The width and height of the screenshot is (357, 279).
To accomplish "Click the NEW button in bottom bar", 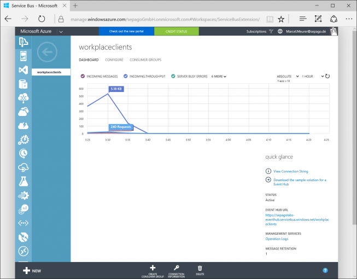I will [32, 271].
